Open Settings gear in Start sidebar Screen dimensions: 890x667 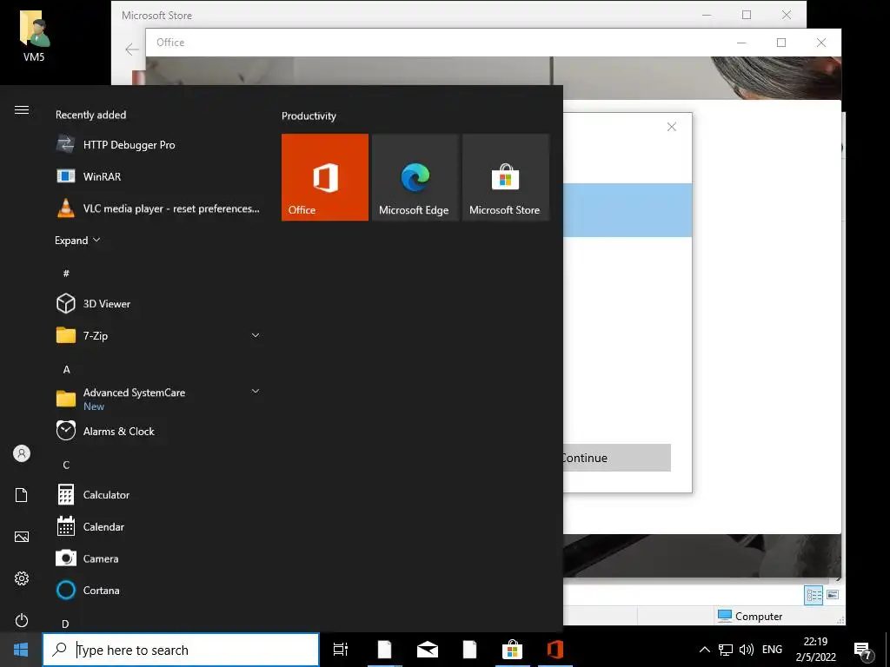point(22,578)
